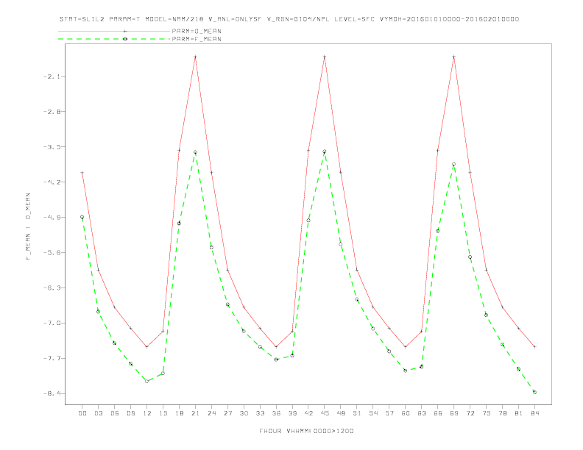
Task: Click the 21 forecast hour tick label
Action: tap(195, 413)
